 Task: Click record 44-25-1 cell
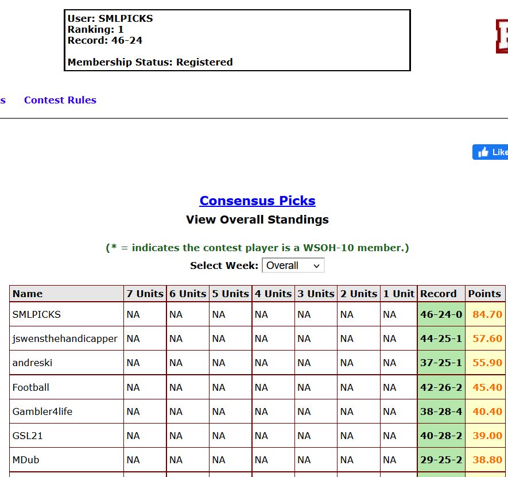point(441,338)
